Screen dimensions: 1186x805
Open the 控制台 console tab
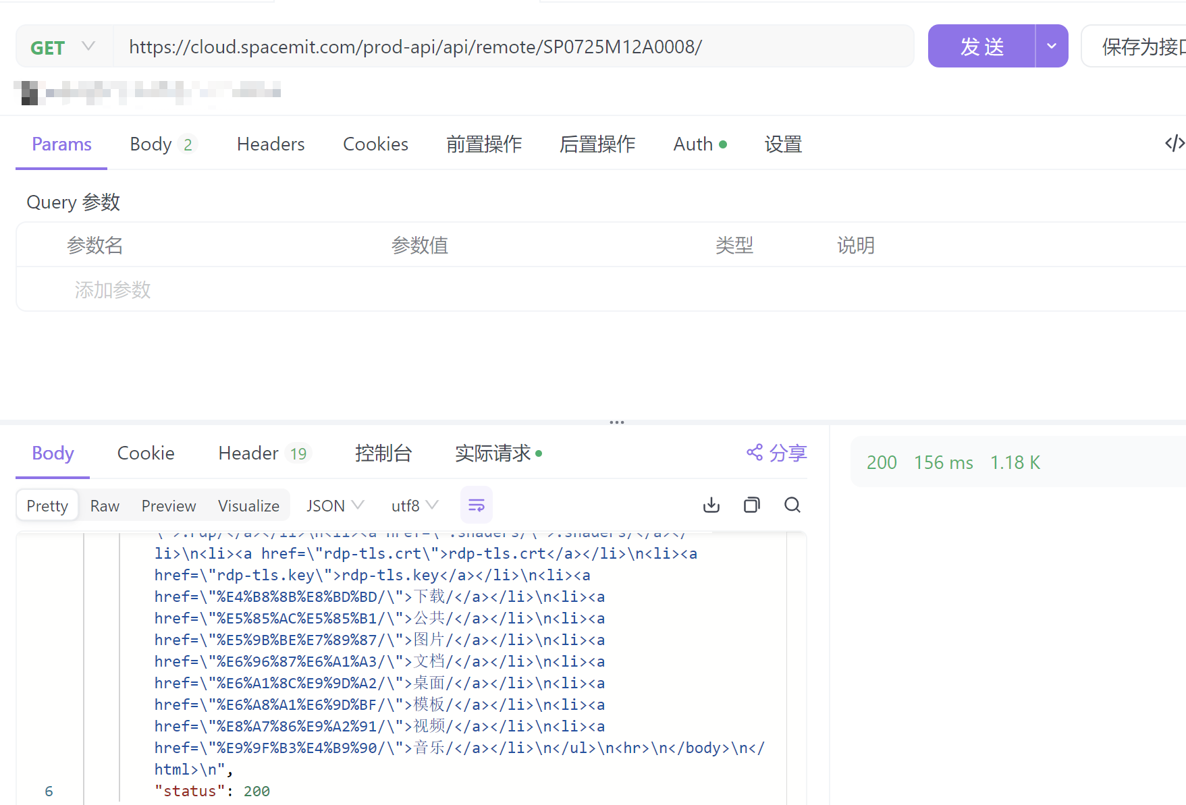[383, 453]
